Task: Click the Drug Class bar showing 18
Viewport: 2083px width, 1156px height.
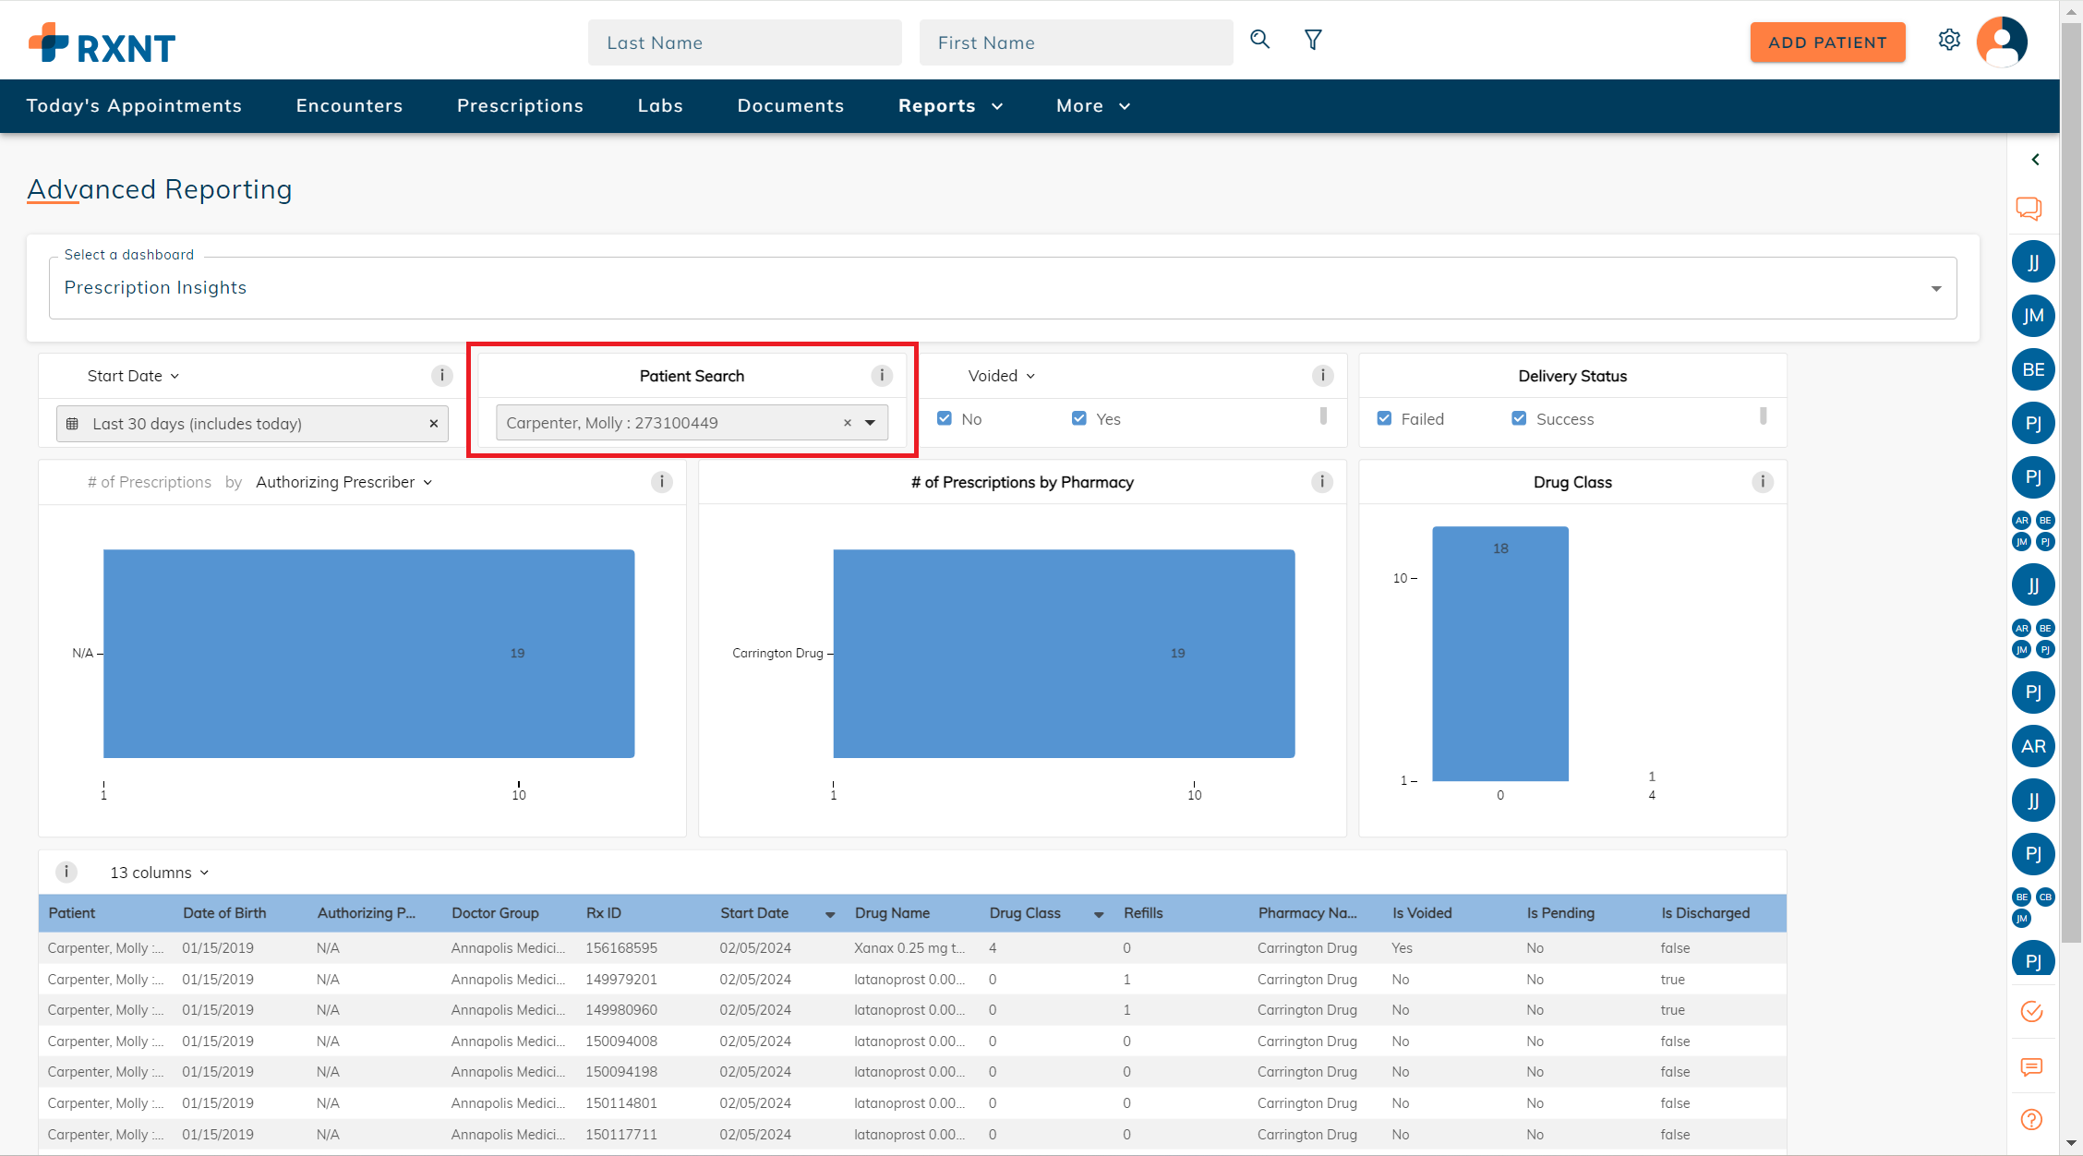Action: click(x=1500, y=654)
